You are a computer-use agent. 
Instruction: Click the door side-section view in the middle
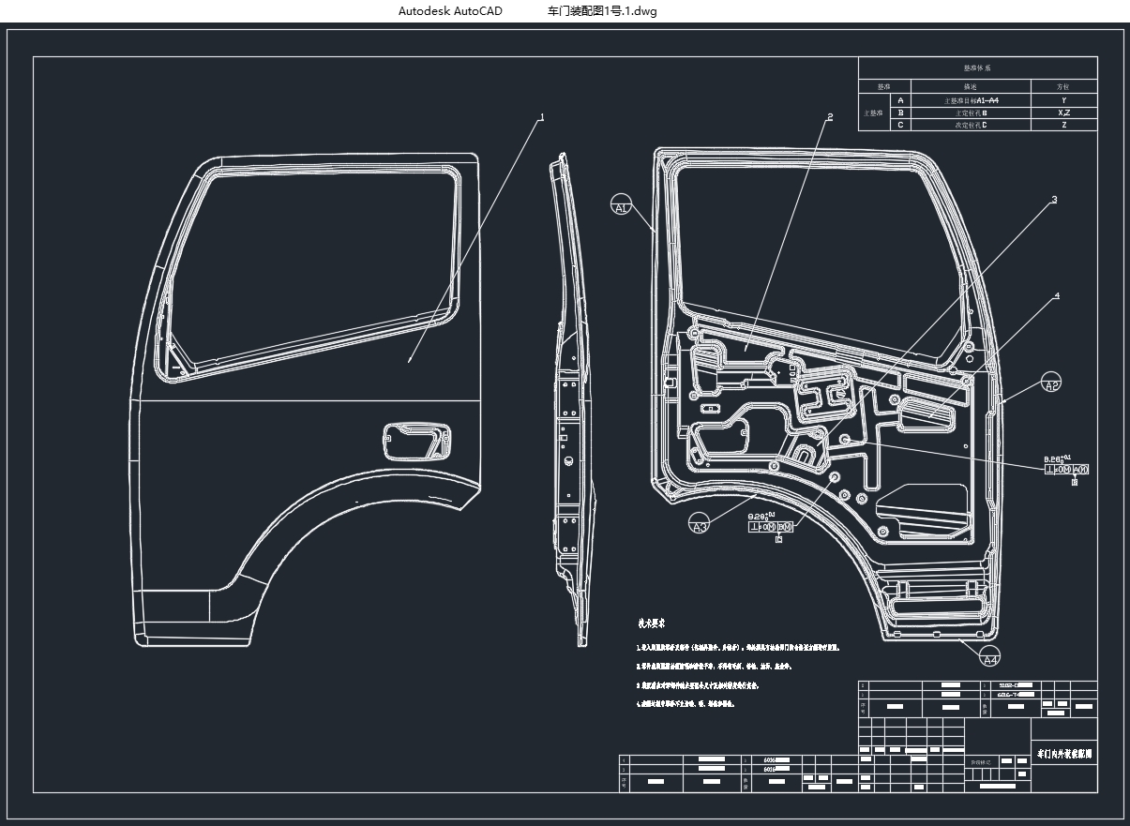coord(571,400)
